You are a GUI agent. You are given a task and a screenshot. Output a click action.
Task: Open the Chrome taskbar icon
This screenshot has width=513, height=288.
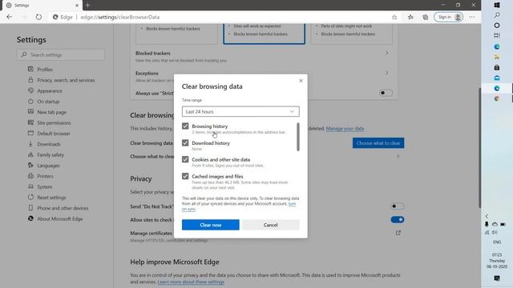point(497,98)
